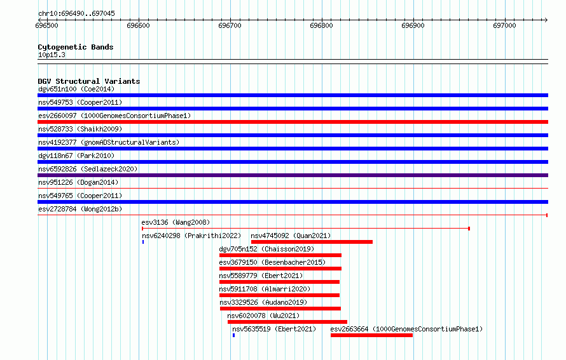Open esv3136 (Wang2008) label
This screenshot has width=566, height=360.
(x=176, y=222)
